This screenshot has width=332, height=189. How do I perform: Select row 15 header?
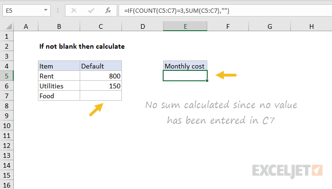point(7,175)
